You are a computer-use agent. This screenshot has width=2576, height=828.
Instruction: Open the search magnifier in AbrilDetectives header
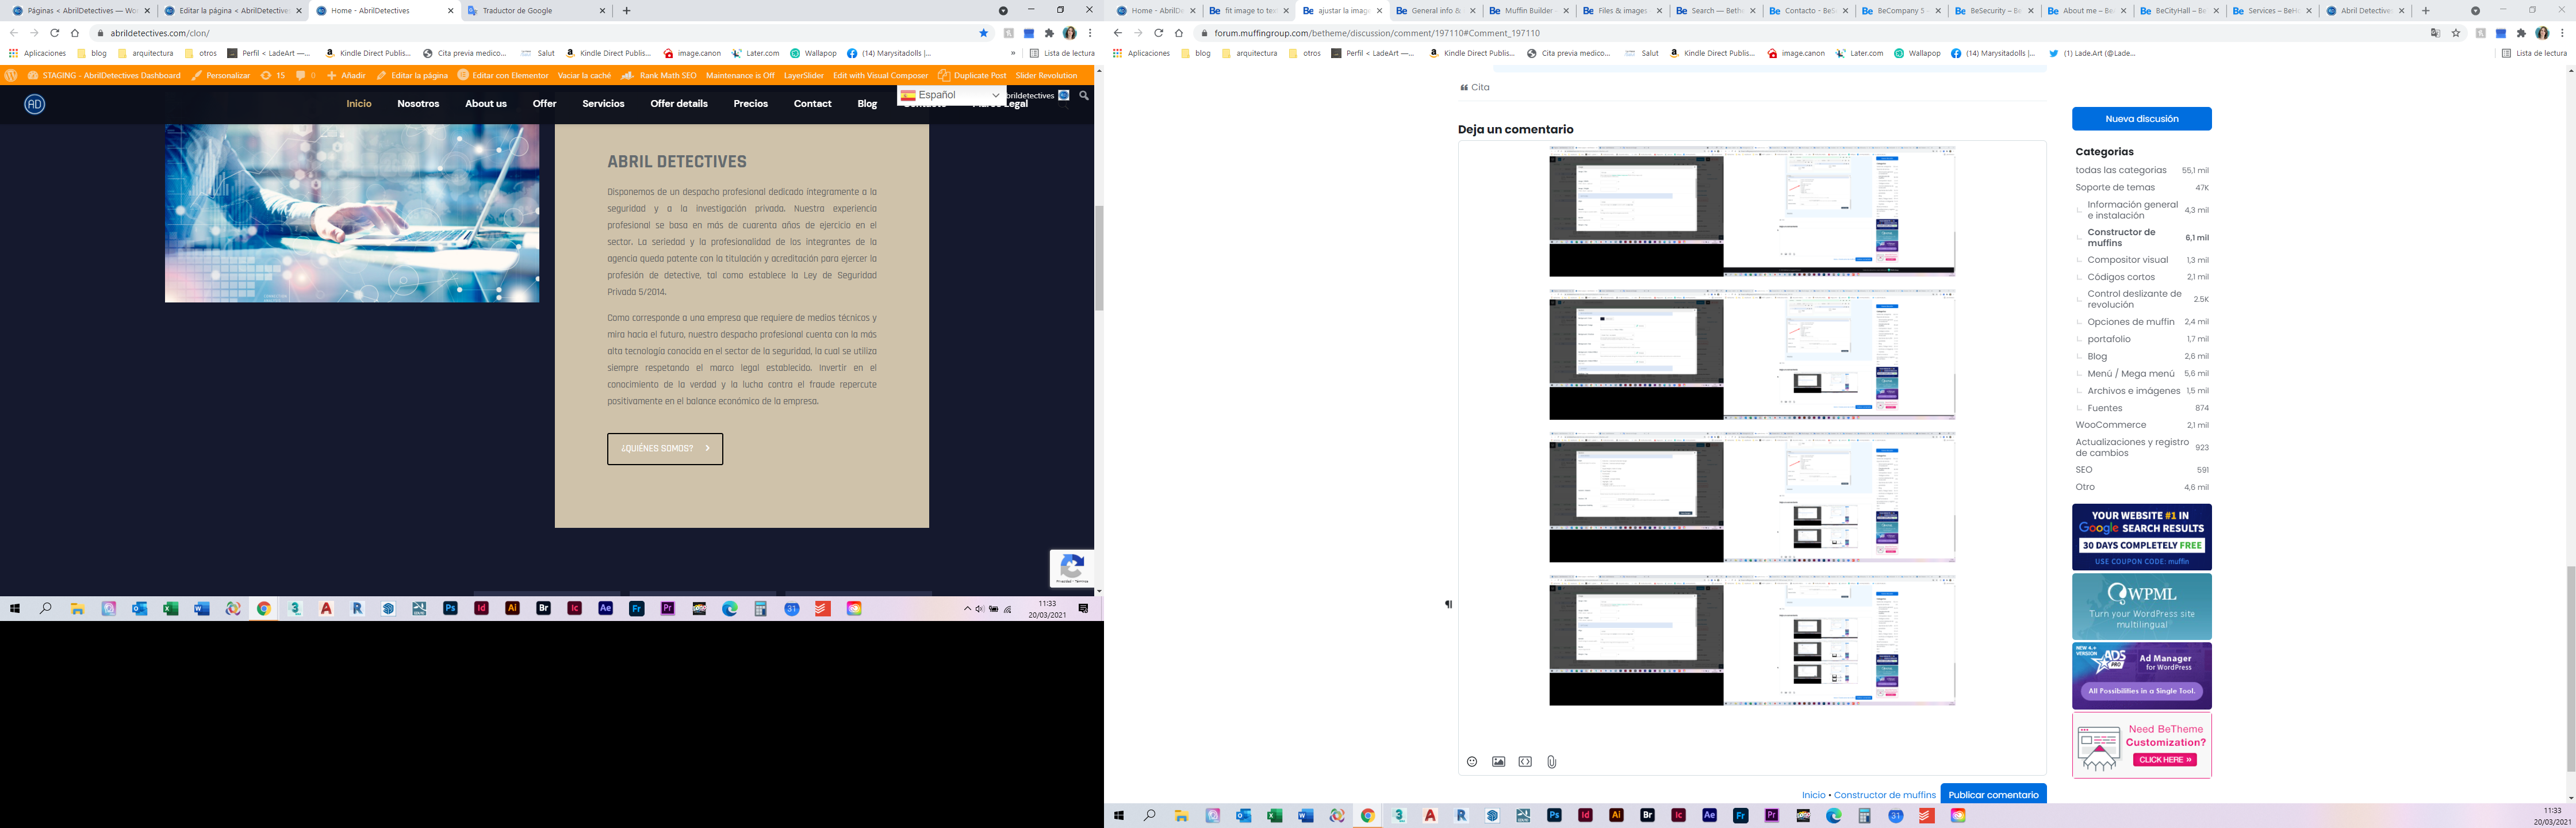point(1083,96)
